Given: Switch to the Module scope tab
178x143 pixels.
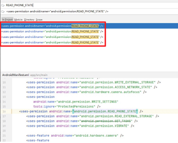Looking at the screenshot, I should click(x=18, y=20).
